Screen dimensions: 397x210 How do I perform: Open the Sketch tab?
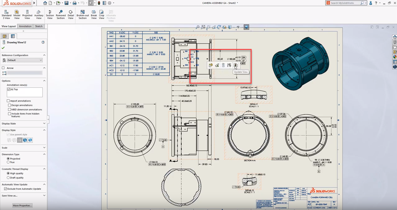39,26
